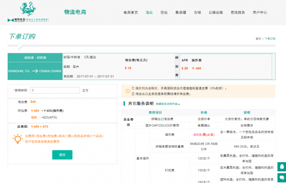Viewport: 286px width, 183px height.
Task: Click the 大货价更优 description cell
Action: (247, 119)
